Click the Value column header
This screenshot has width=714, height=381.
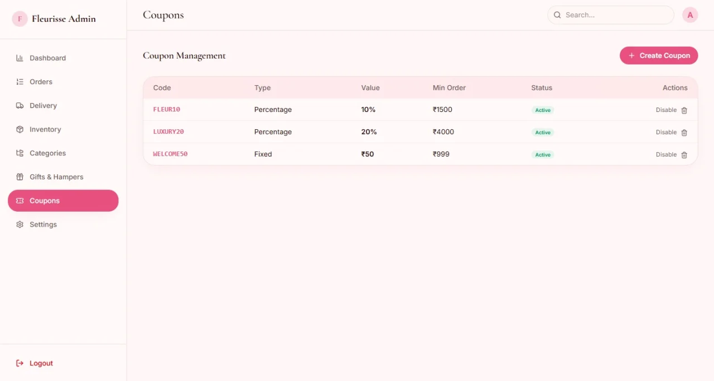pos(370,88)
